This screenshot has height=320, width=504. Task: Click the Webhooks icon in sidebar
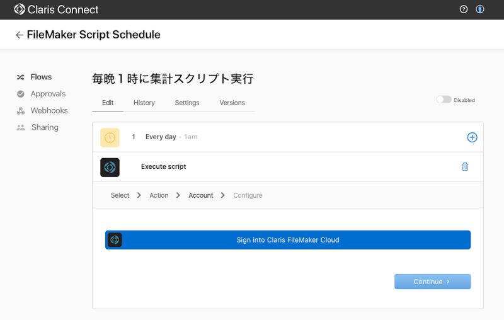pyautogui.click(x=21, y=111)
